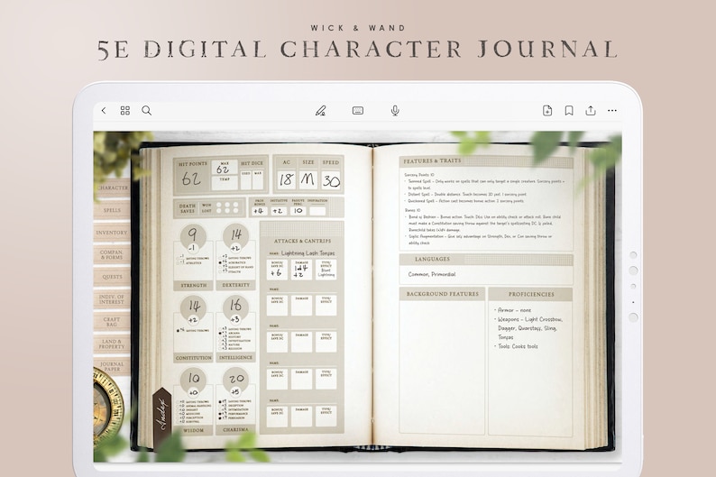Click the empty Background Features box
This screenshot has height=477, width=716.
(x=442, y=367)
